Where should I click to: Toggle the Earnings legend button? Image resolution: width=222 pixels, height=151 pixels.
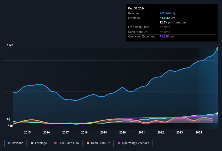[x=39, y=143]
